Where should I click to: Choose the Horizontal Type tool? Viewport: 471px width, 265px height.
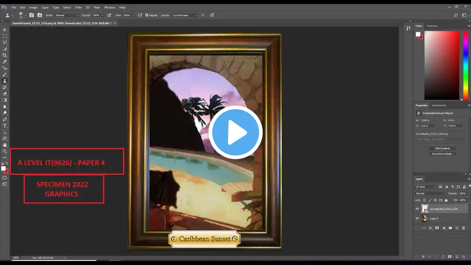pyautogui.click(x=5, y=126)
